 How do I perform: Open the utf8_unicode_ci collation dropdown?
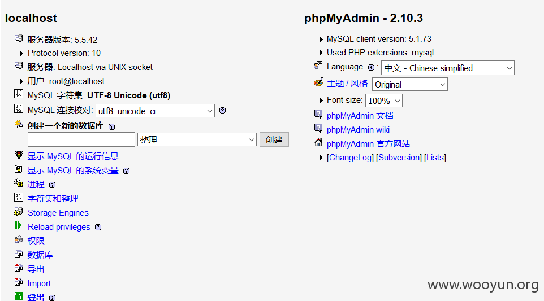155,111
